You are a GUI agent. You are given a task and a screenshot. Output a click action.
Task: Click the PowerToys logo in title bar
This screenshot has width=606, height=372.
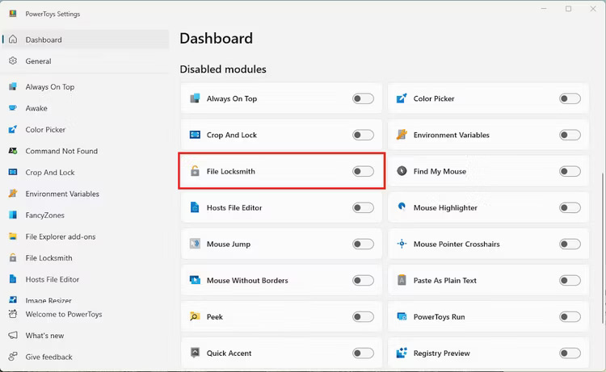pos(13,14)
